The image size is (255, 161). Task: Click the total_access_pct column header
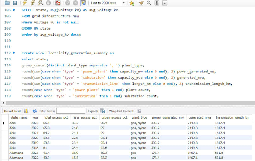(56, 117)
